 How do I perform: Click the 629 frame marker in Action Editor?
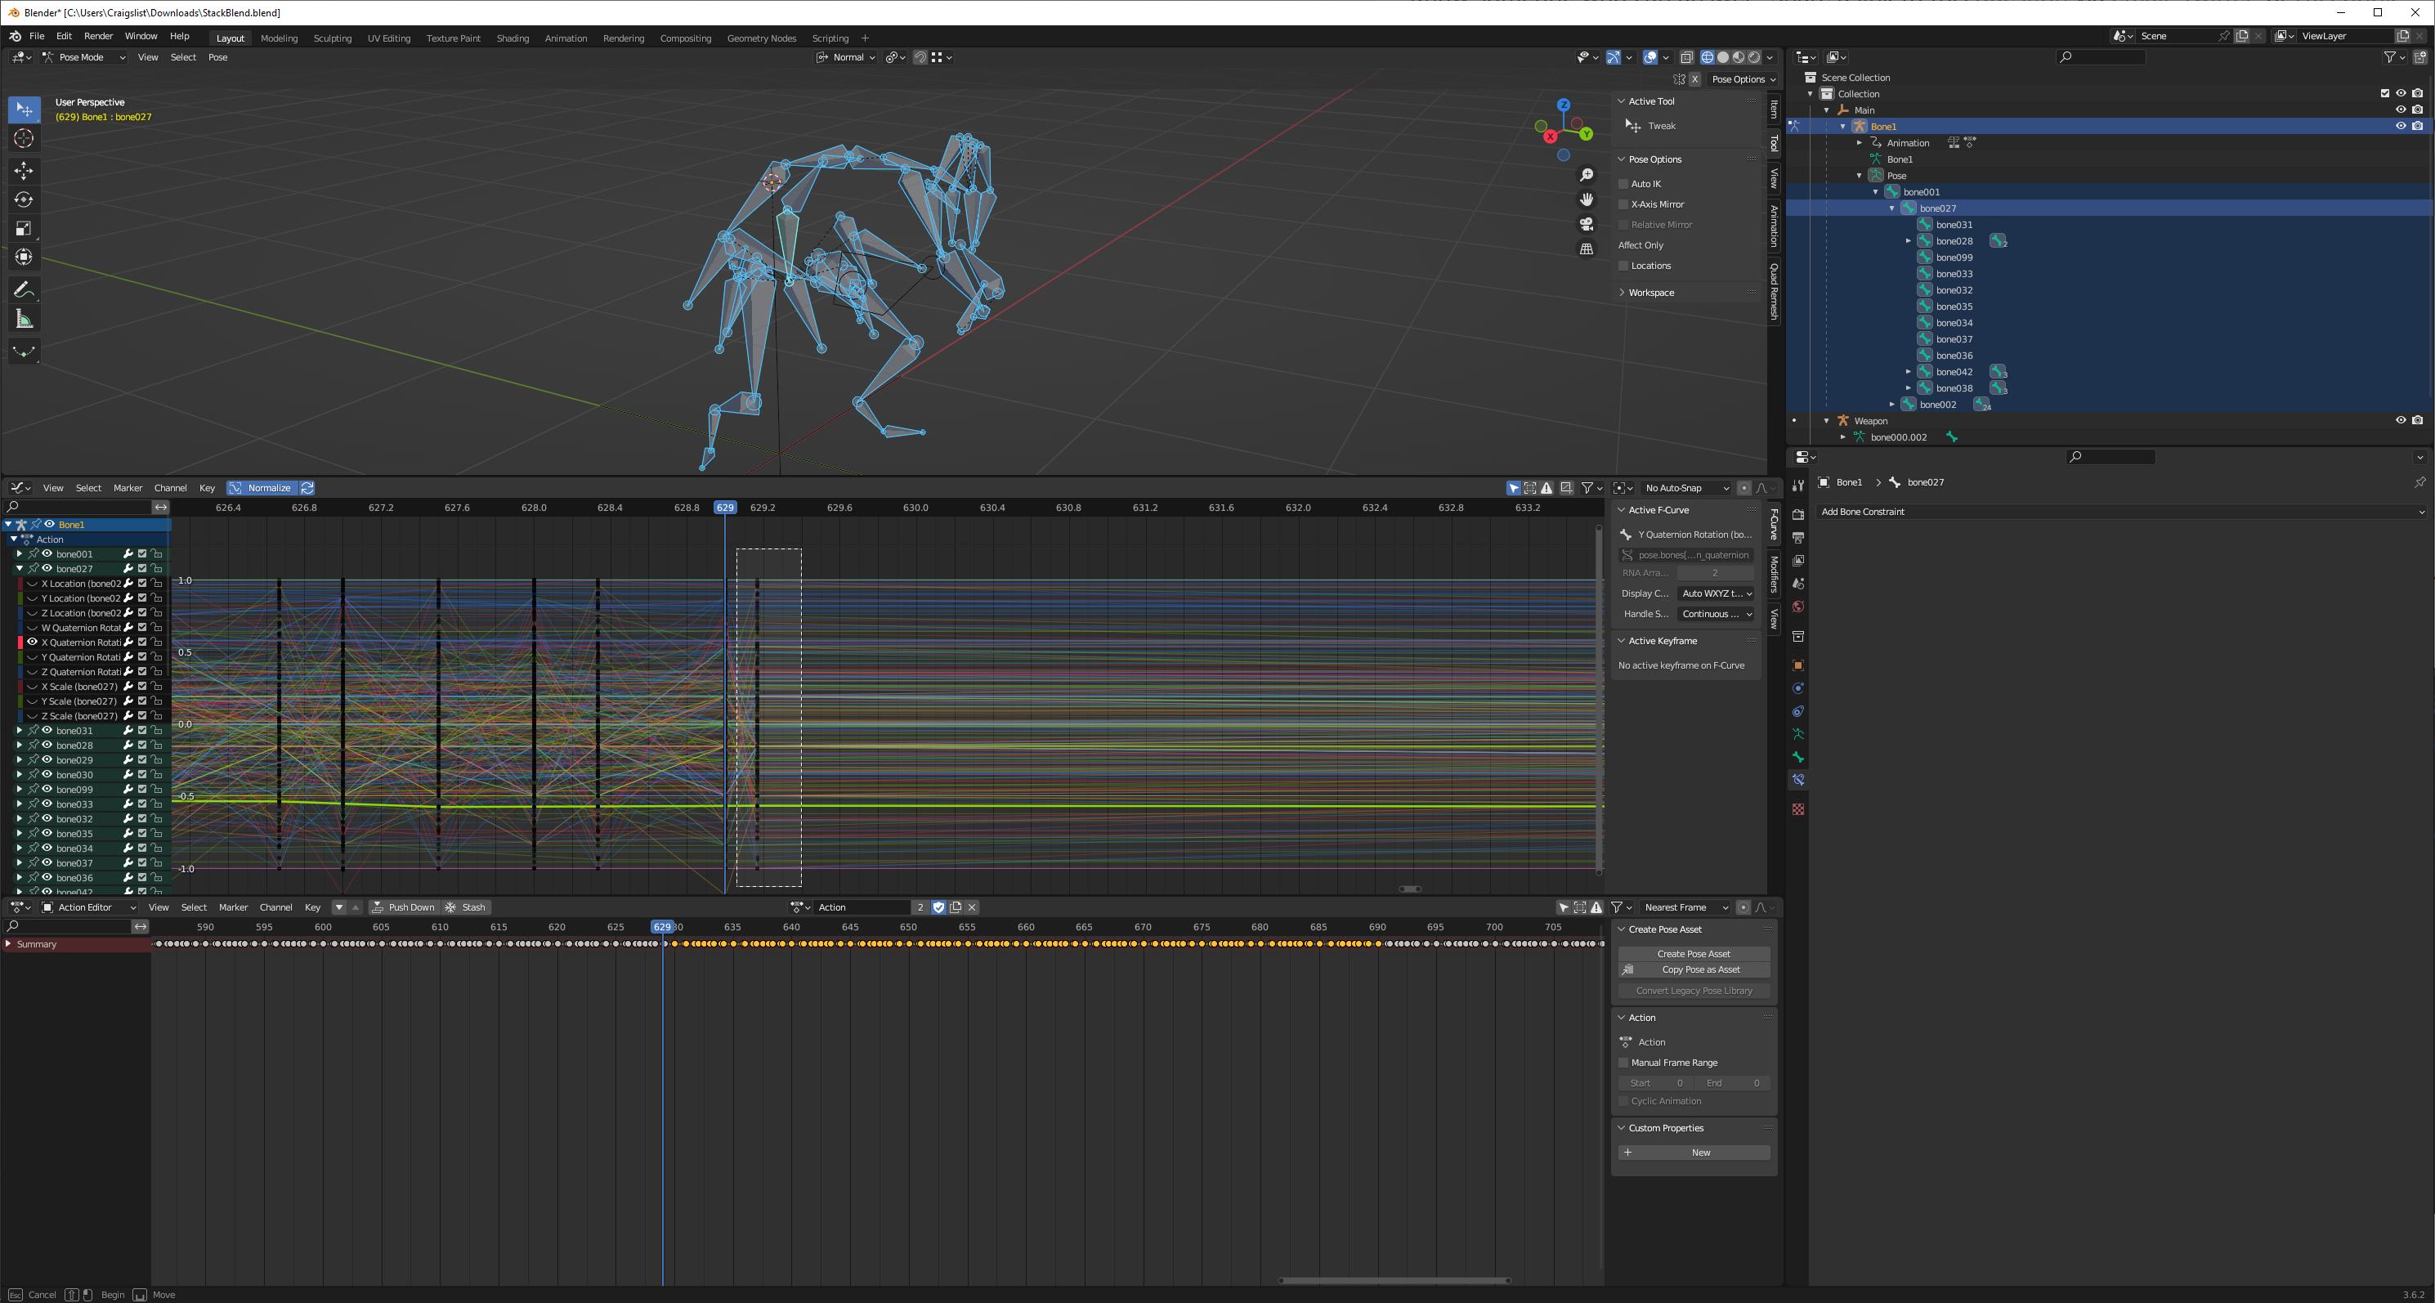tap(662, 927)
